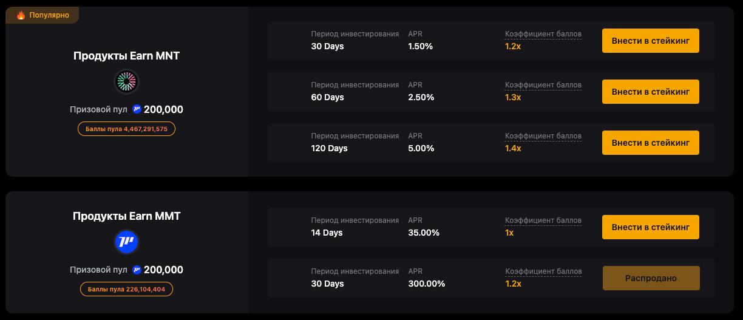The image size is (743, 320).
Task: Click Коэффициент баллов label in 1.3x row
Action: 543,85
